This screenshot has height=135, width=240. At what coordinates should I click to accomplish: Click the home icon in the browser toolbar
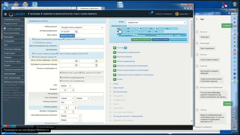tap(185, 8)
